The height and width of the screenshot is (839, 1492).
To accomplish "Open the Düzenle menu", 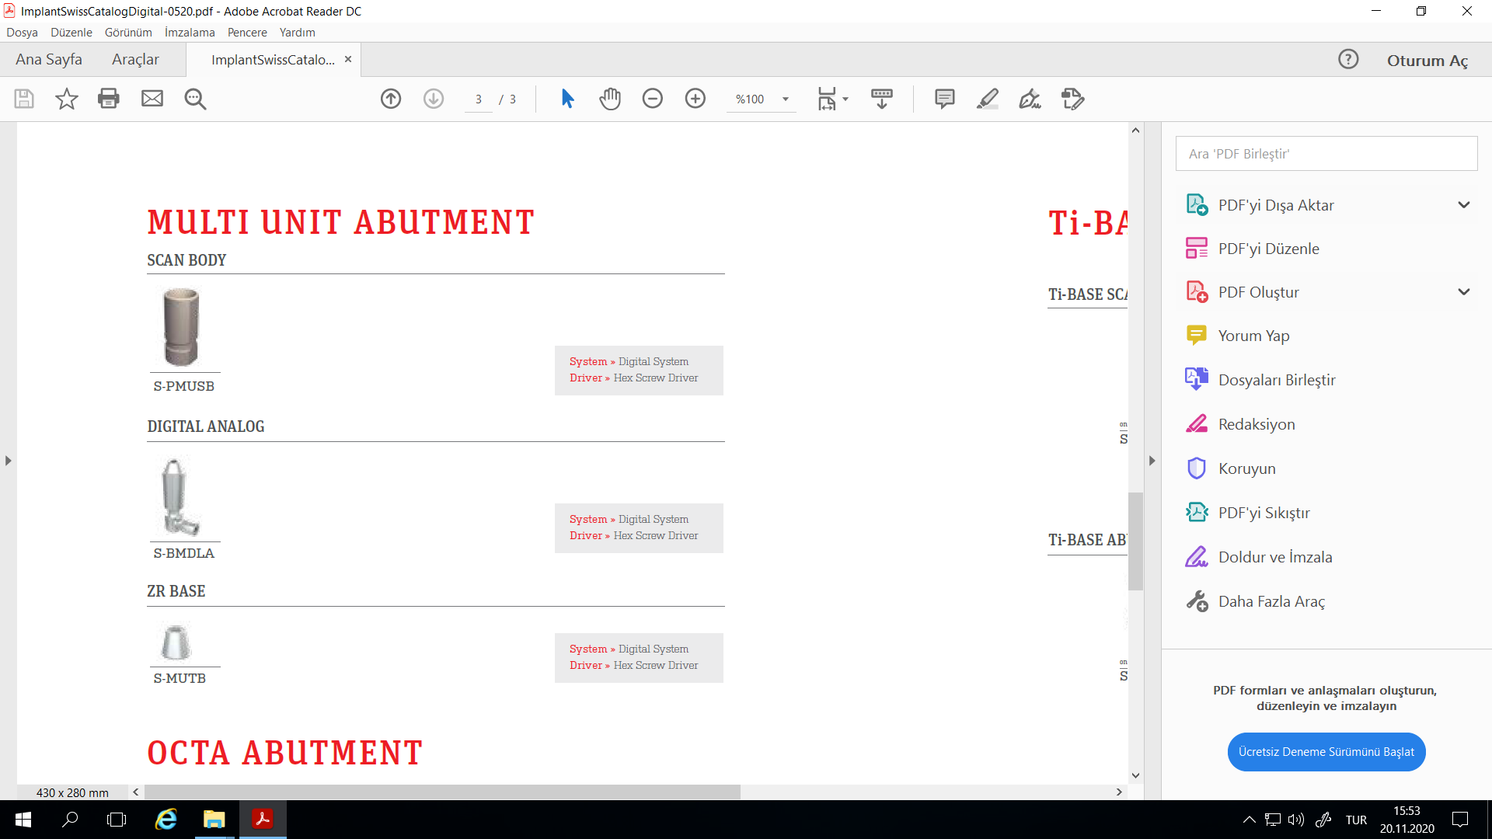I will 71,33.
